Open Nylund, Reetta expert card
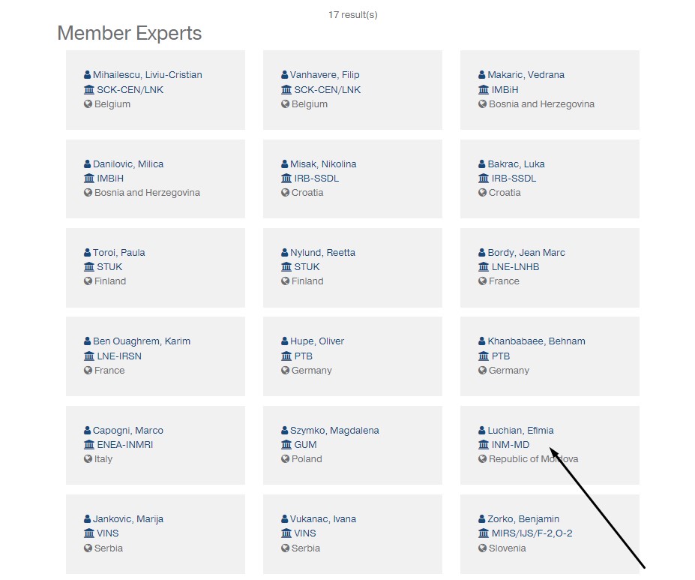Image resolution: width=695 pixels, height=580 pixels. 322,253
